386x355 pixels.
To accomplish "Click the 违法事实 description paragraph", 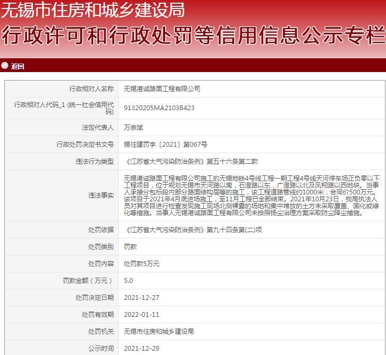I will point(252,196).
